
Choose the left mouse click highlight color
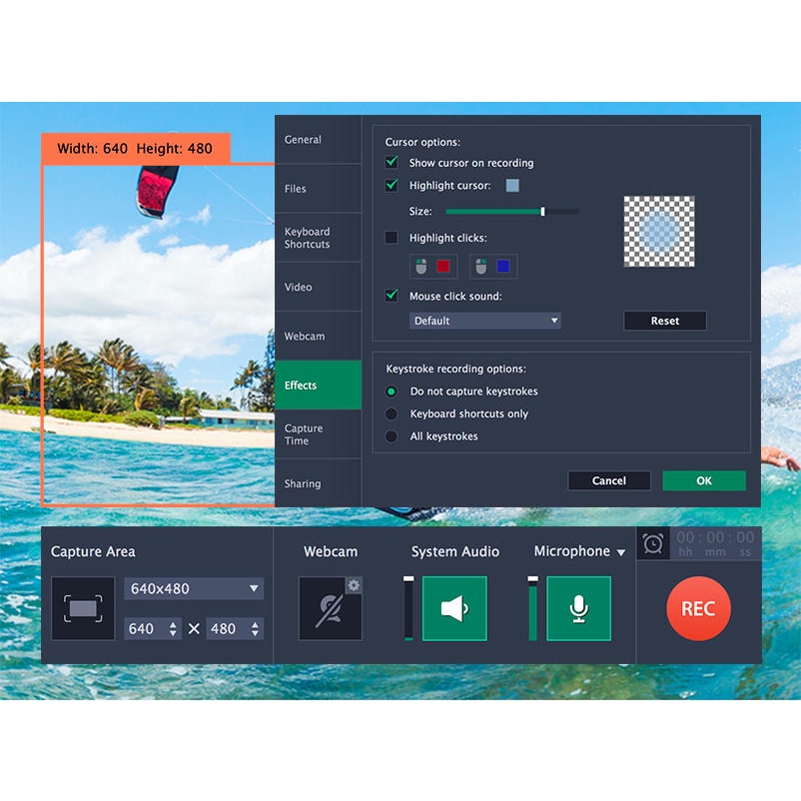[443, 267]
